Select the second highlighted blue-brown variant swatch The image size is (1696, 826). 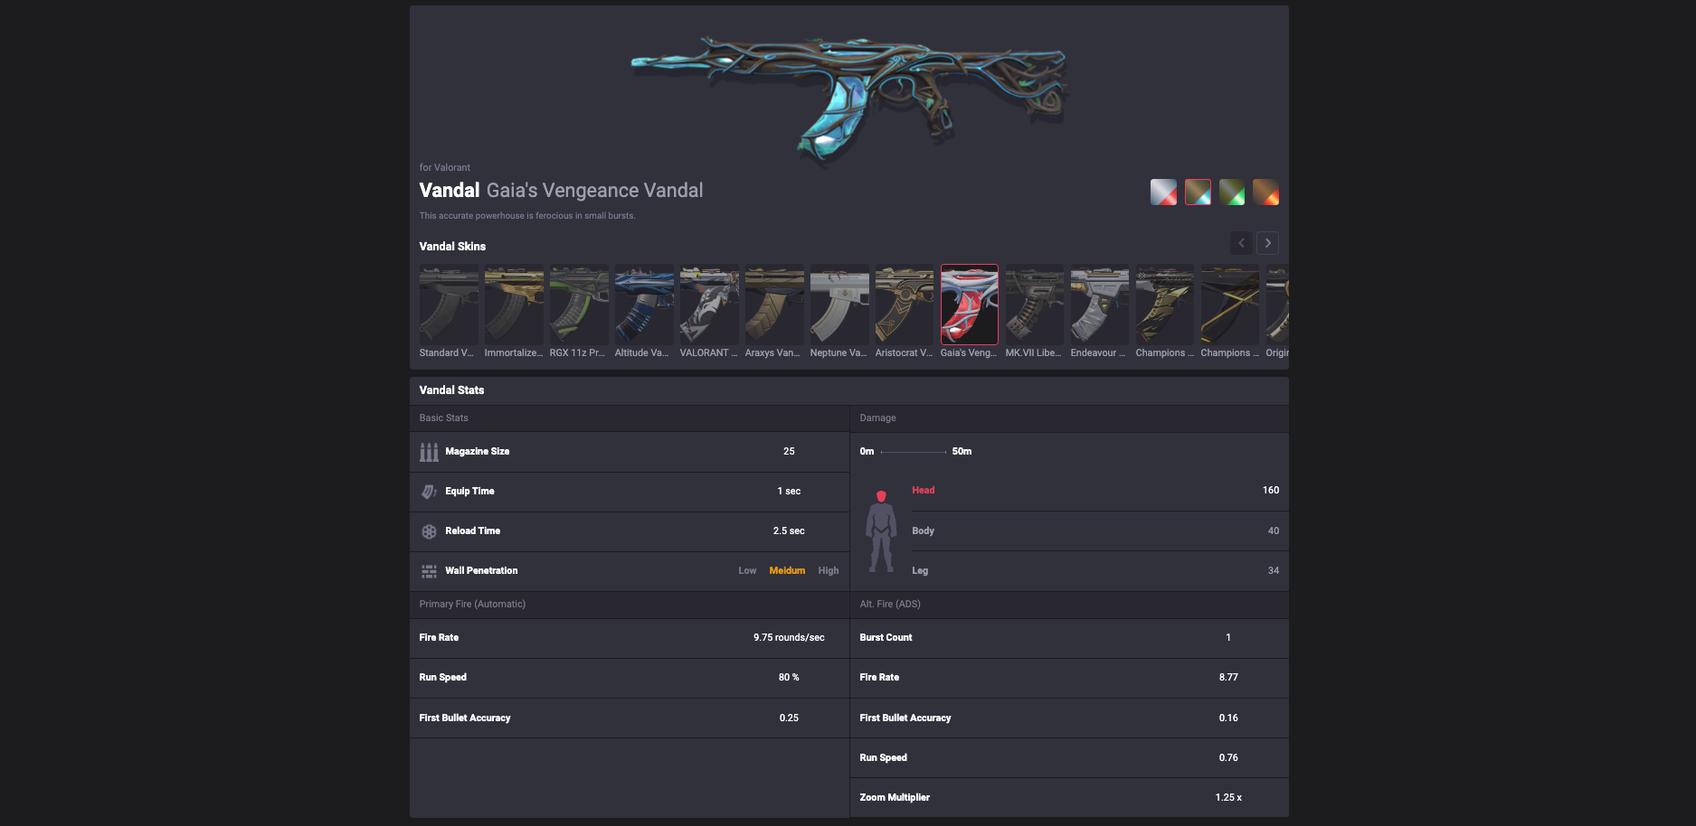tap(1198, 192)
